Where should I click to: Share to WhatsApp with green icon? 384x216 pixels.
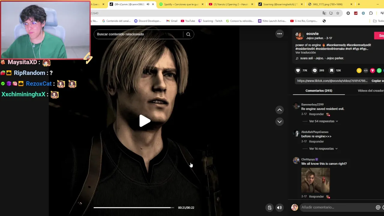click(379, 70)
